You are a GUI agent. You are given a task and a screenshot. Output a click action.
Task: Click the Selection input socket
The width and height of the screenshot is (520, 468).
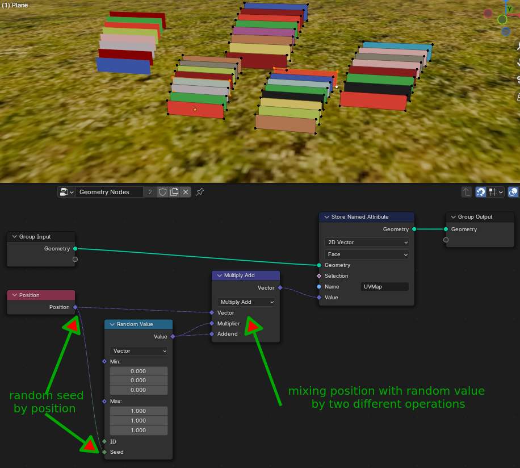(x=319, y=275)
